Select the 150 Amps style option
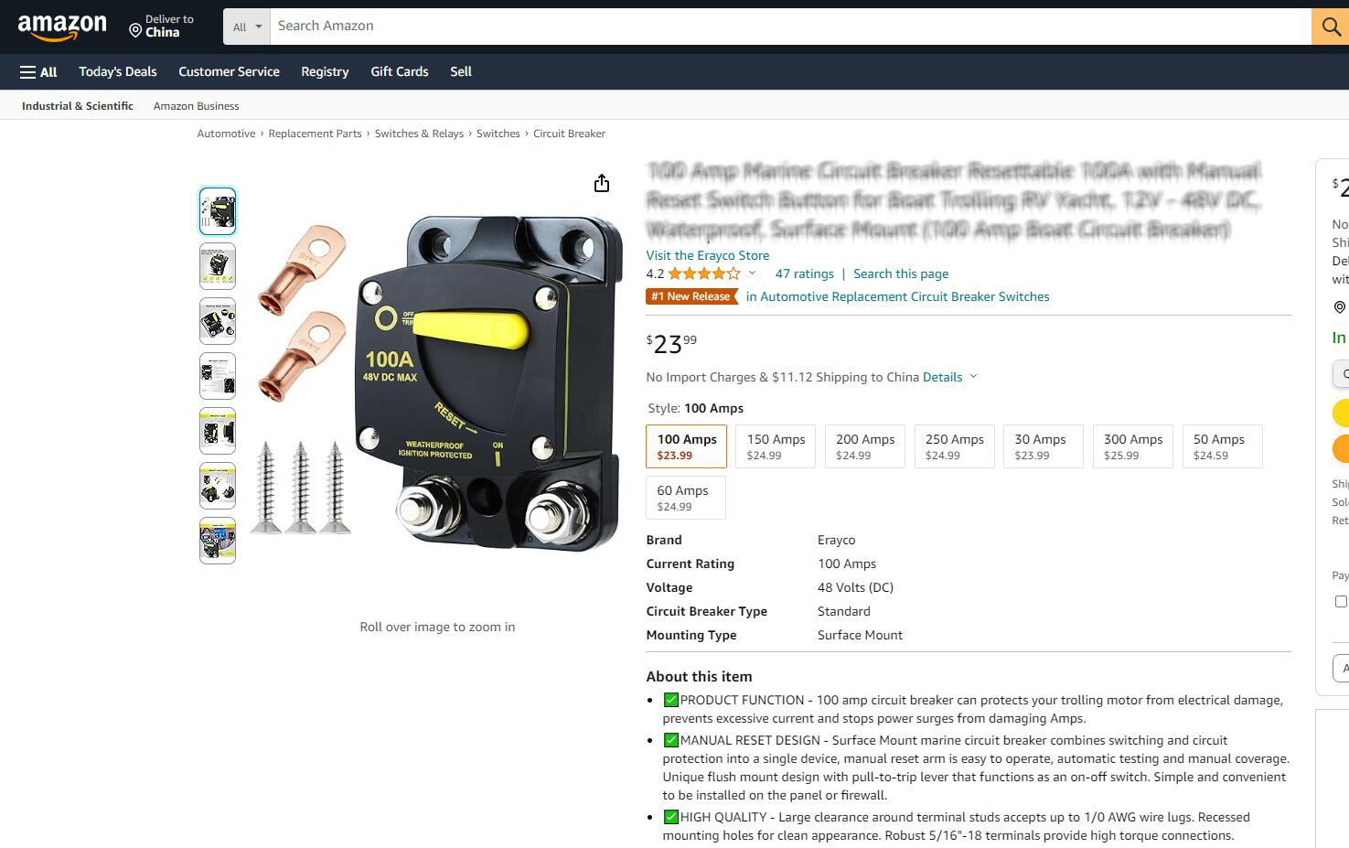The height and width of the screenshot is (848, 1349). click(776, 446)
